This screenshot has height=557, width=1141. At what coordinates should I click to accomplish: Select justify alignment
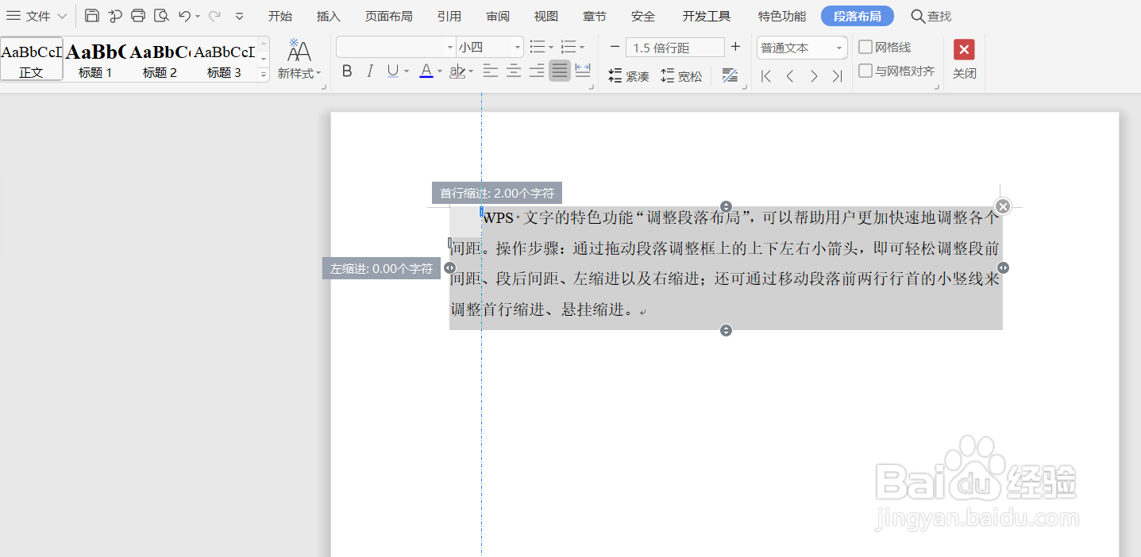(x=560, y=71)
